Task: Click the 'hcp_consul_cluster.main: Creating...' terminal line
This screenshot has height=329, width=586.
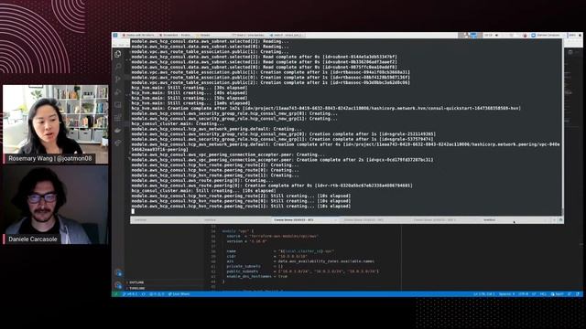Action: click(x=177, y=124)
